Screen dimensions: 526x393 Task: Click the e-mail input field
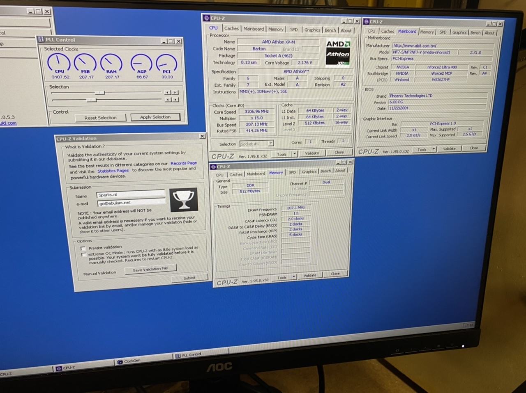coord(131,202)
